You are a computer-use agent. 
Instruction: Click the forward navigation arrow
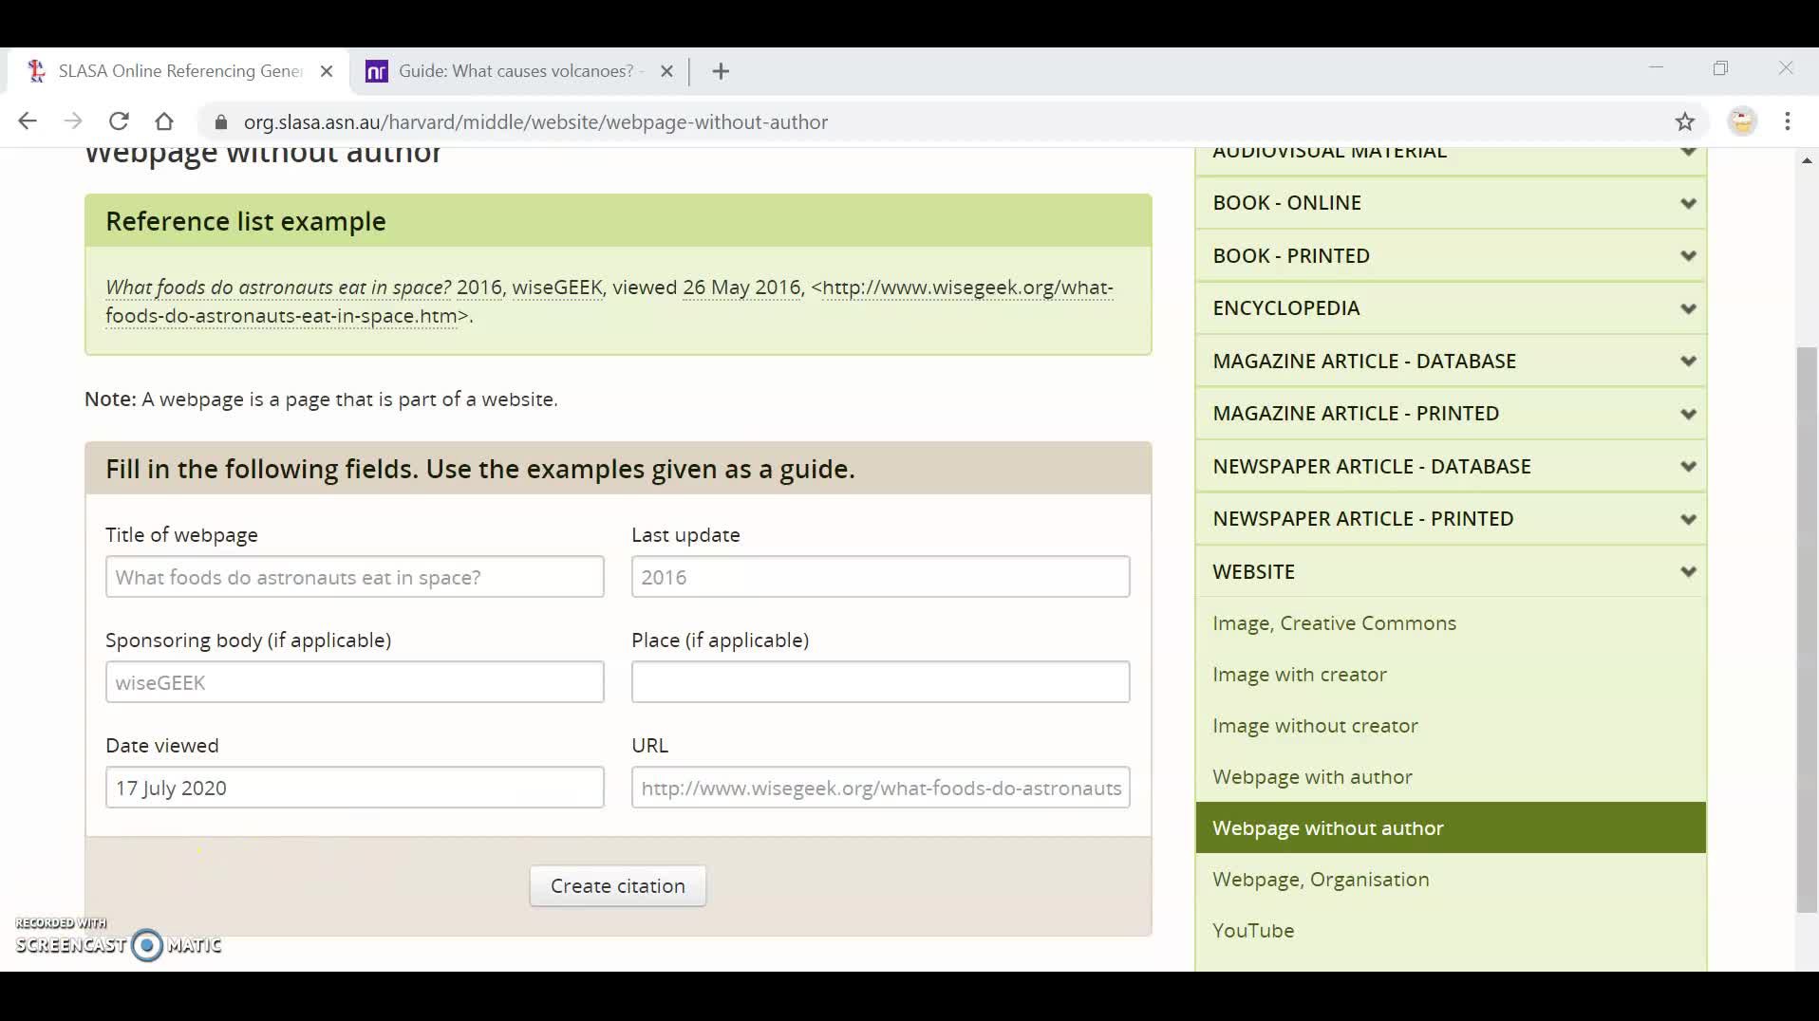coord(73,121)
